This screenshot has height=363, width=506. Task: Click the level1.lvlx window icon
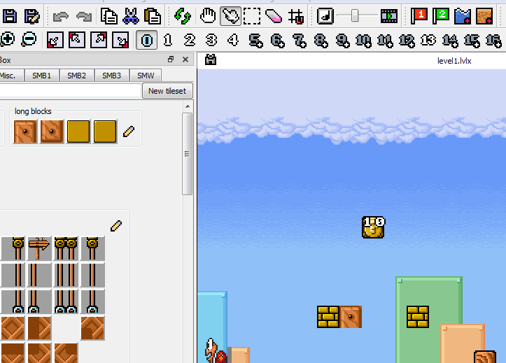coord(211,59)
